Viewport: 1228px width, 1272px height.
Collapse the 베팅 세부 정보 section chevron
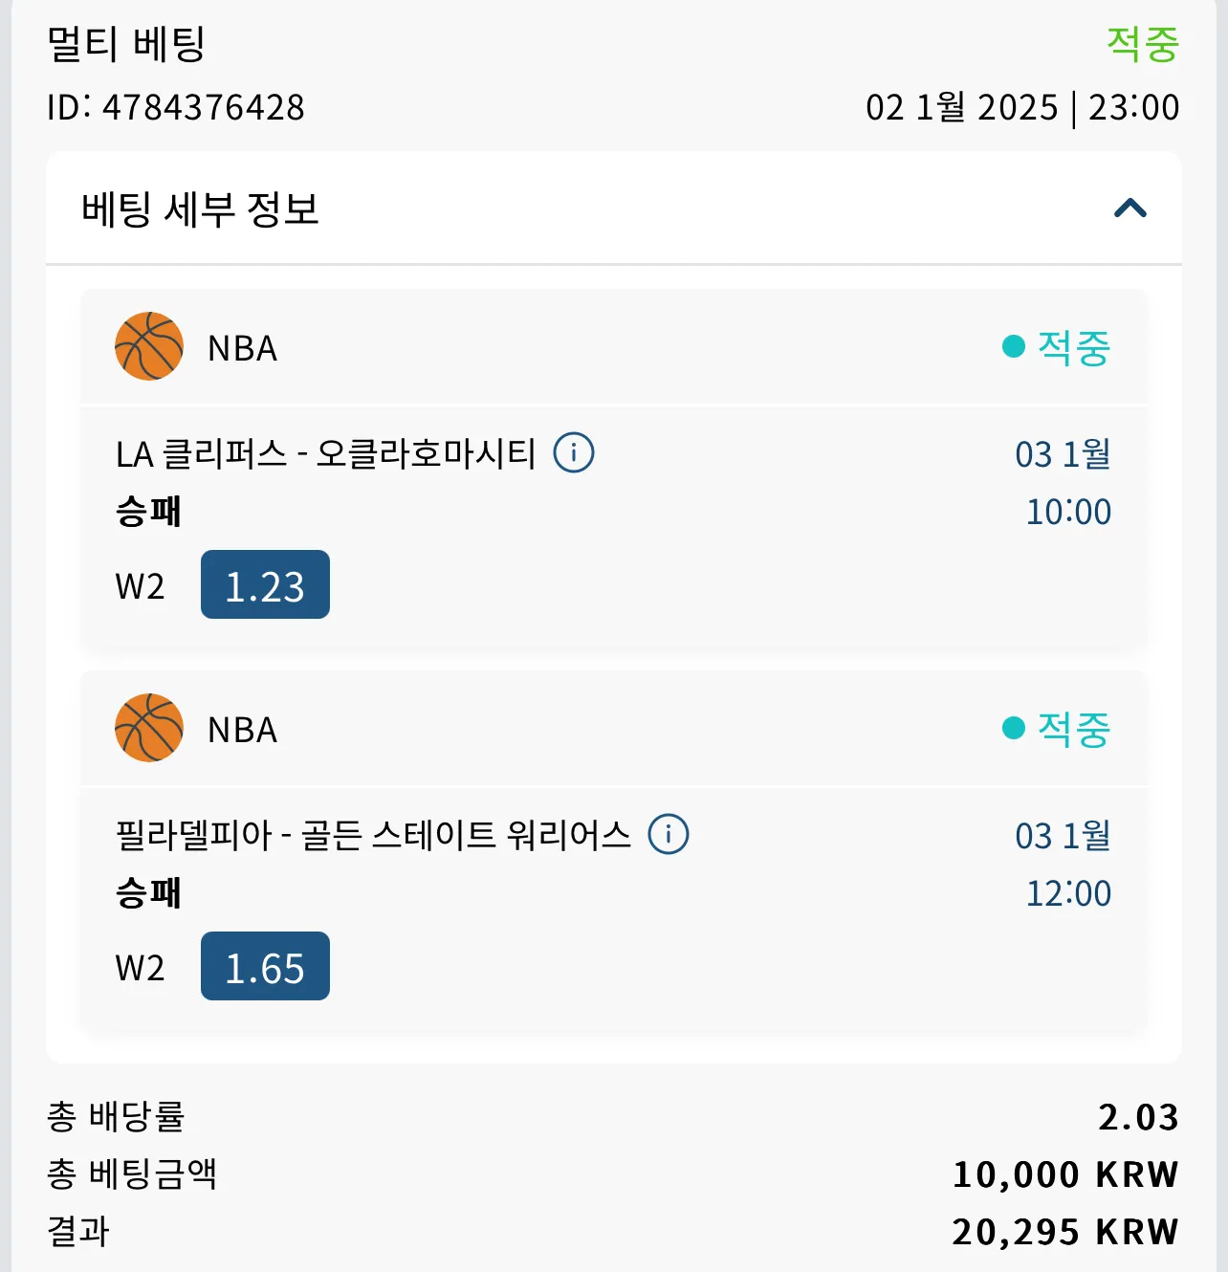(x=1130, y=208)
